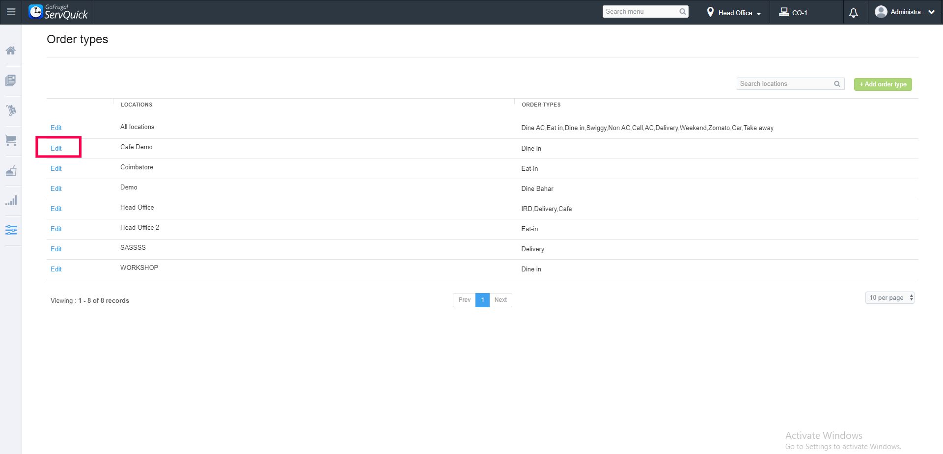Open the reports bar-chart sidebar icon
The width and height of the screenshot is (943, 454).
coord(11,200)
